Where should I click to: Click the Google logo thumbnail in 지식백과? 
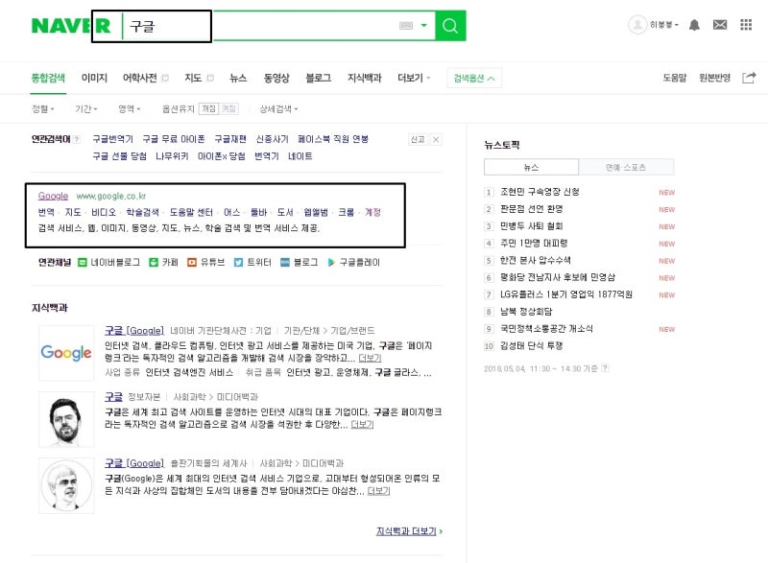click(x=66, y=353)
